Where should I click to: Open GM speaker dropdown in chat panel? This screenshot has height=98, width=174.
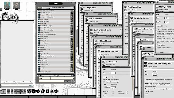pos(9,83)
